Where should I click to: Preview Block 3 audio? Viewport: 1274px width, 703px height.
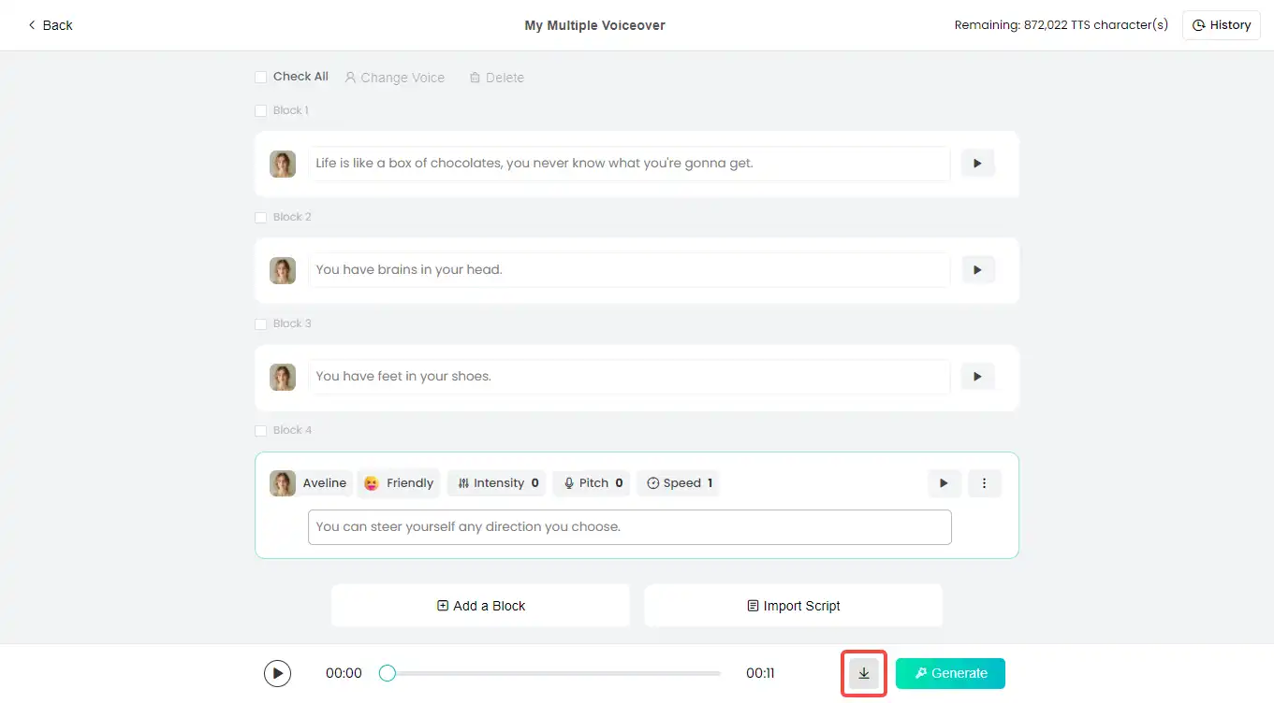[977, 377]
